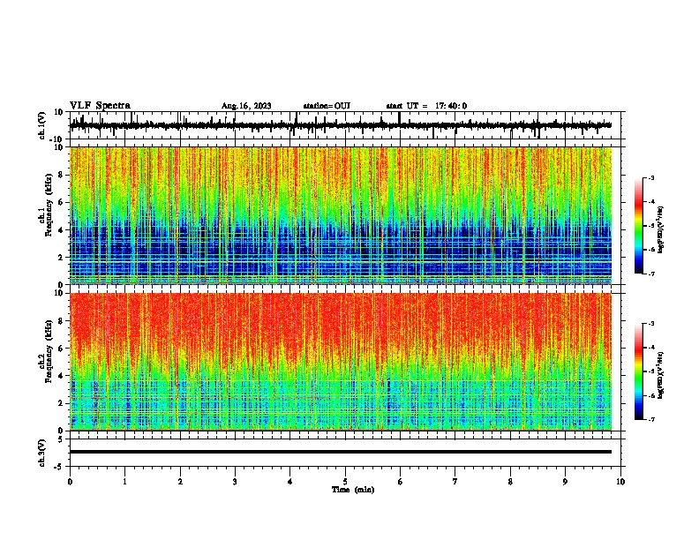Click the ch.1 spectrogram plot

(x=340, y=215)
